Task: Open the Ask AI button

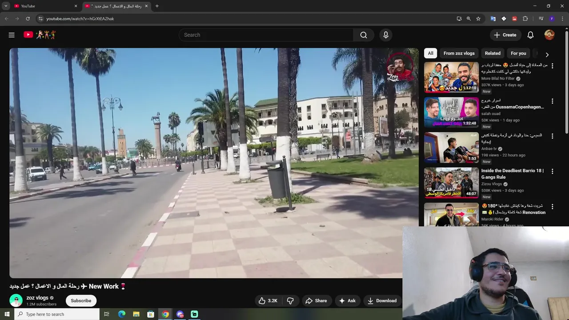Action: click(x=347, y=301)
